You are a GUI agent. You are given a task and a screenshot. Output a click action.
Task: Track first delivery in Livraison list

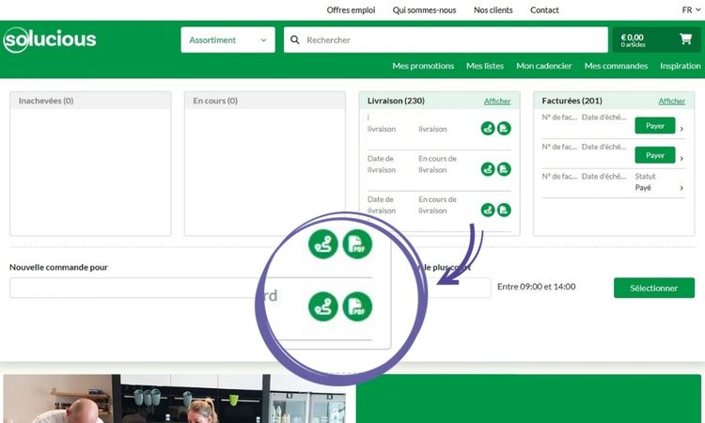[x=488, y=129]
